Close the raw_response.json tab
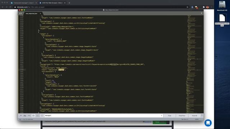This screenshot has width=230, height=129. pyautogui.click(x=41, y=14)
